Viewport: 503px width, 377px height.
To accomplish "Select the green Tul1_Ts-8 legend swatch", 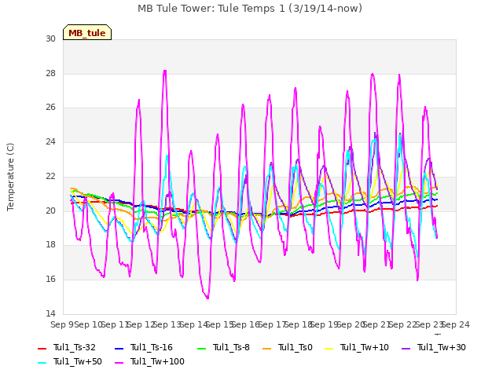I will click(202, 348).
